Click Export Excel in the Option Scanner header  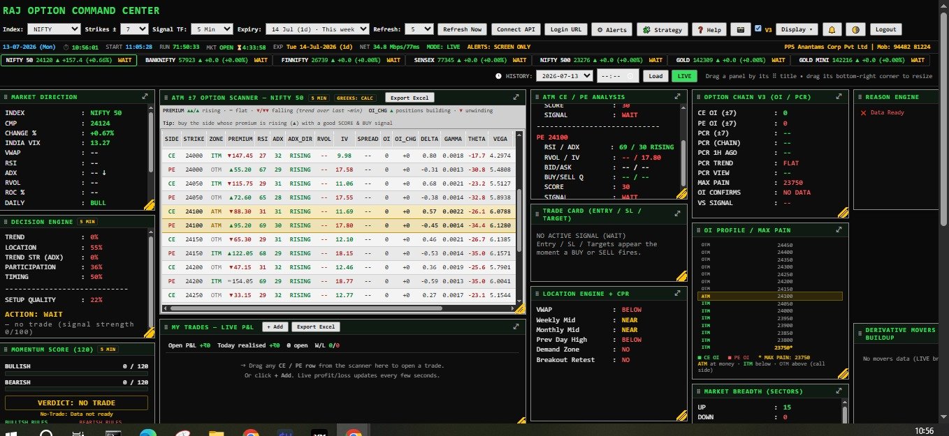click(410, 98)
